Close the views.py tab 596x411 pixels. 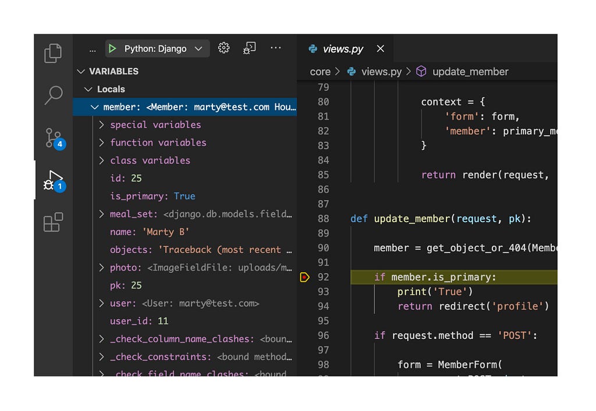pos(381,49)
